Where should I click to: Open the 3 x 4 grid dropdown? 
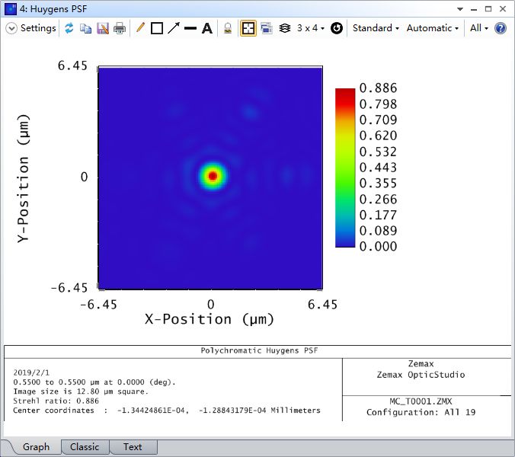[x=310, y=28]
